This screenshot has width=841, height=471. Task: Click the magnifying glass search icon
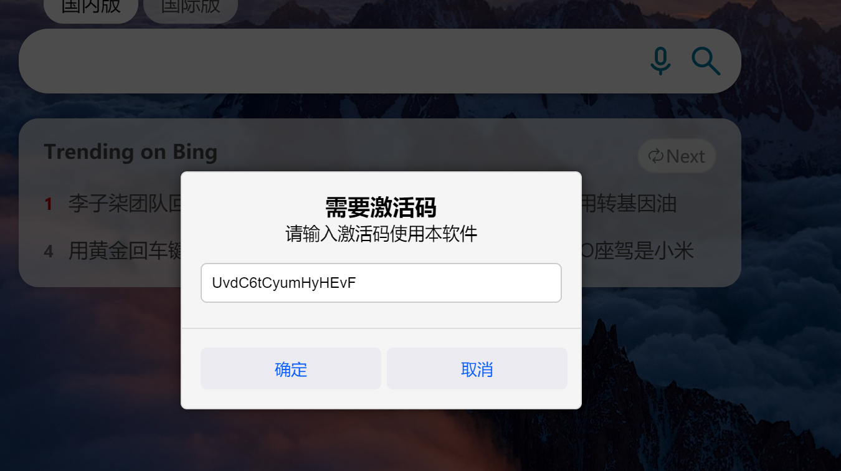[706, 61]
